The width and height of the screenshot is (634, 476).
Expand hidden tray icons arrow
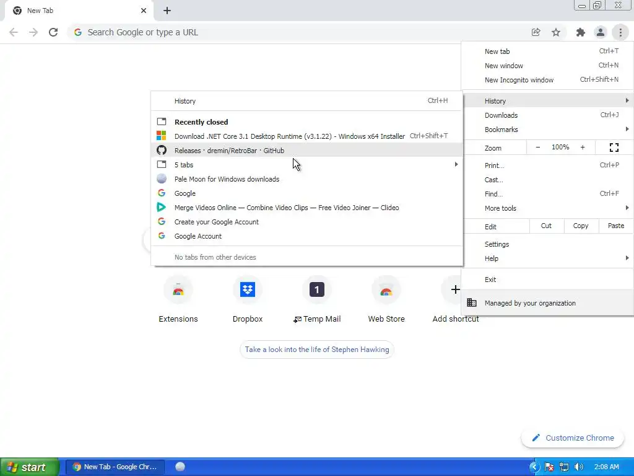pyautogui.click(x=534, y=467)
